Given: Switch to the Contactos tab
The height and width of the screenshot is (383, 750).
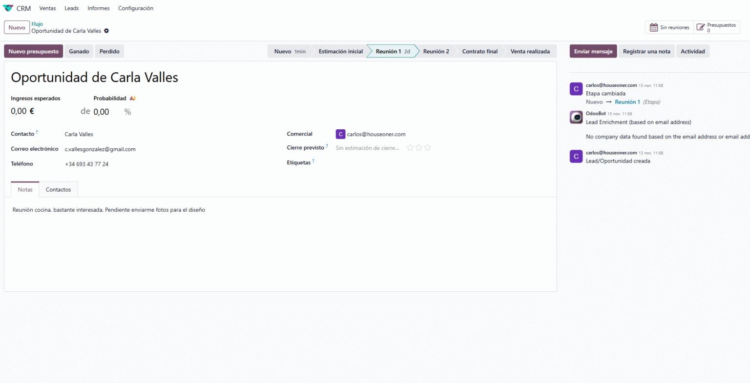Looking at the screenshot, I should 59,189.
